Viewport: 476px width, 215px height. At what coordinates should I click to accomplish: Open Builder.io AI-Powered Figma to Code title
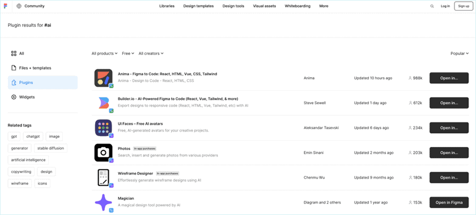point(178,99)
